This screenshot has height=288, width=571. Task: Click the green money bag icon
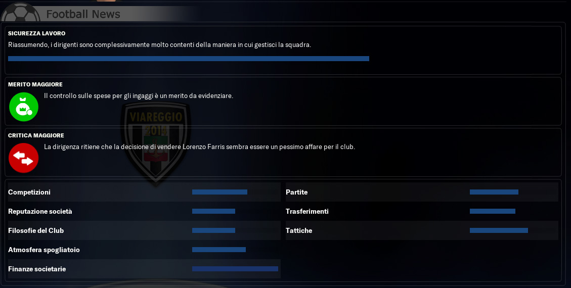(x=24, y=107)
